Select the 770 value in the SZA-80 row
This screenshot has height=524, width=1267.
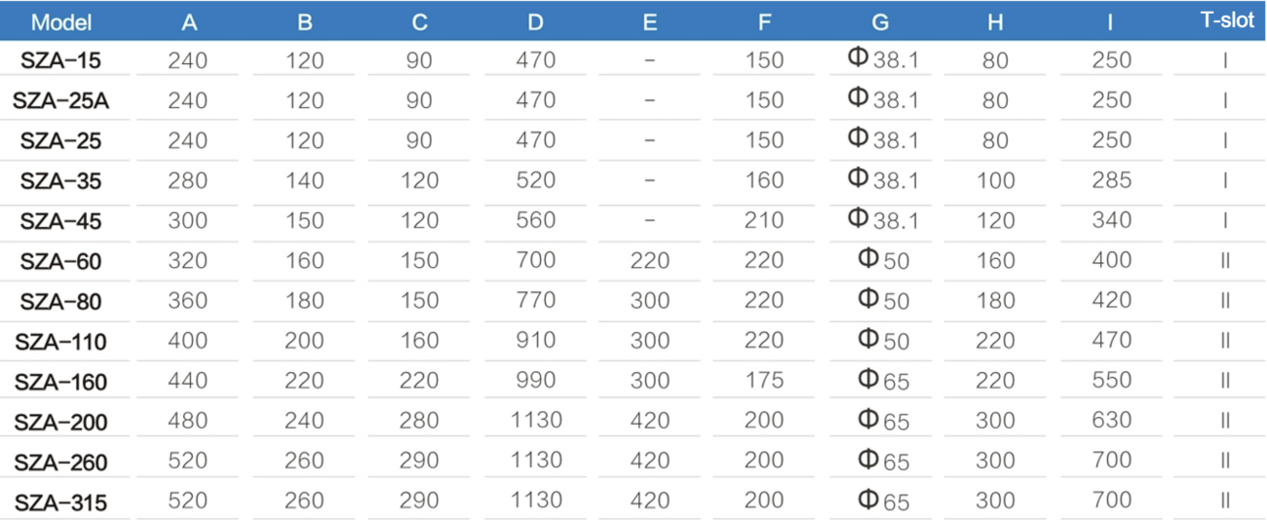535,301
